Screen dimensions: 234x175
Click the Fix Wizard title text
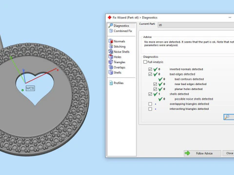(x=135, y=17)
